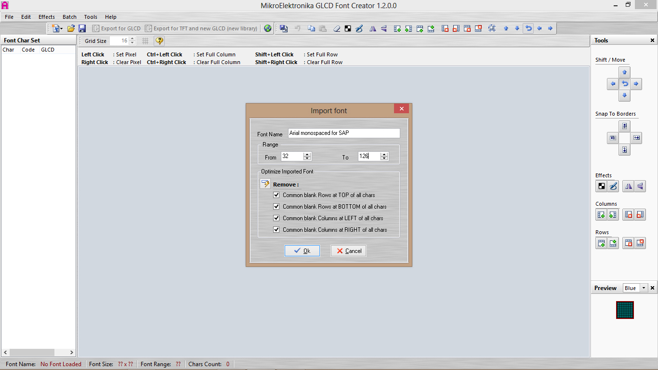The width and height of the screenshot is (658, 370).
Task: Click the eraser Clear icon in top toolbar
Action: pos(337,28)
